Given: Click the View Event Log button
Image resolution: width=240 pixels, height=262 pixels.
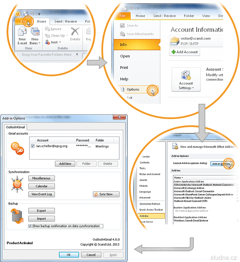Looking at the screenshot, I should click(x=41, y=194).
